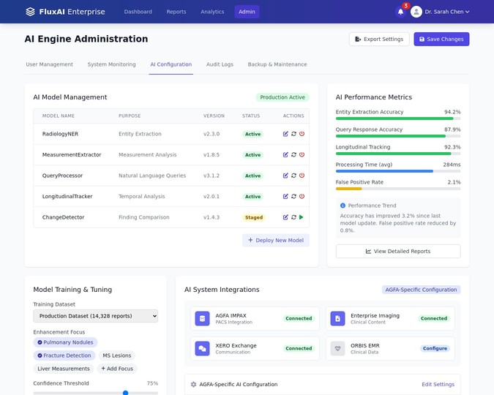
Task: Click the Performance Trend info icon
Action: click(343, 206)
